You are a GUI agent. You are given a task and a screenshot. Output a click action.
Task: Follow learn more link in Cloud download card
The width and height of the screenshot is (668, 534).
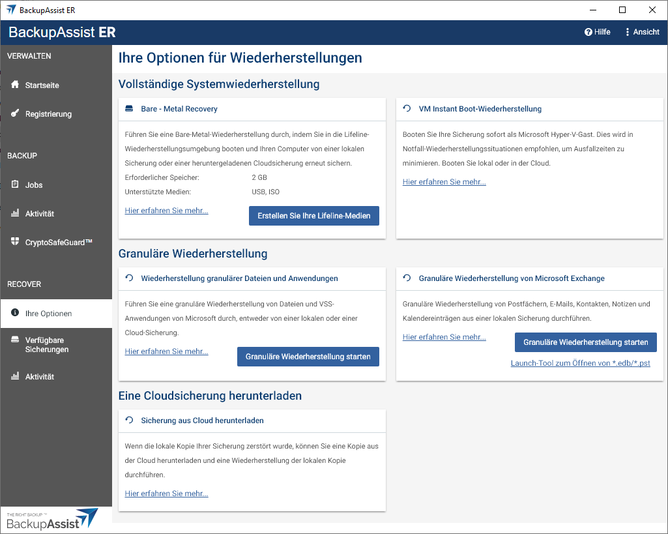[166, 494]
